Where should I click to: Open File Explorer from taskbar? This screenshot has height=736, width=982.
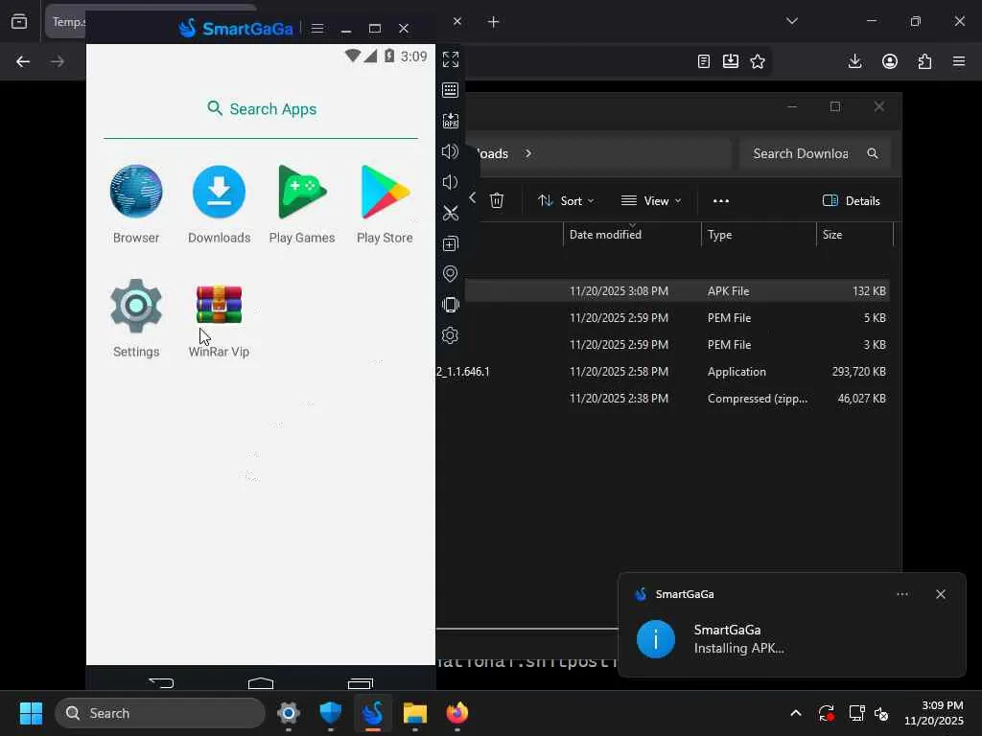414,713
